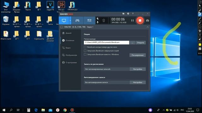
Task: Select the Корзина recycle bin icon
Action: coord(6,20)
